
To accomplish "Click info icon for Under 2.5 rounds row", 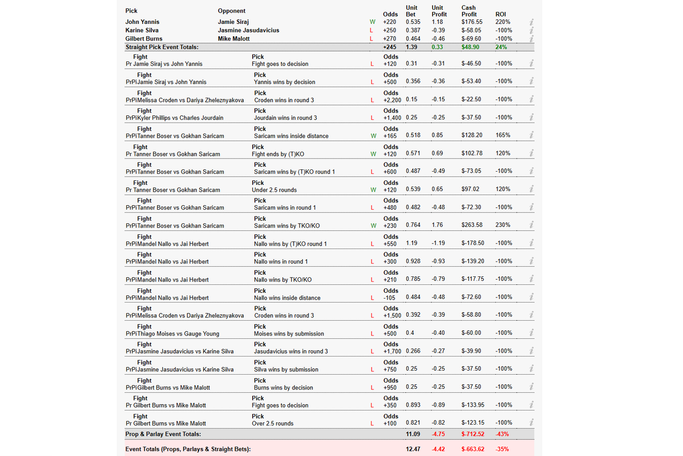I will (530, 190).
